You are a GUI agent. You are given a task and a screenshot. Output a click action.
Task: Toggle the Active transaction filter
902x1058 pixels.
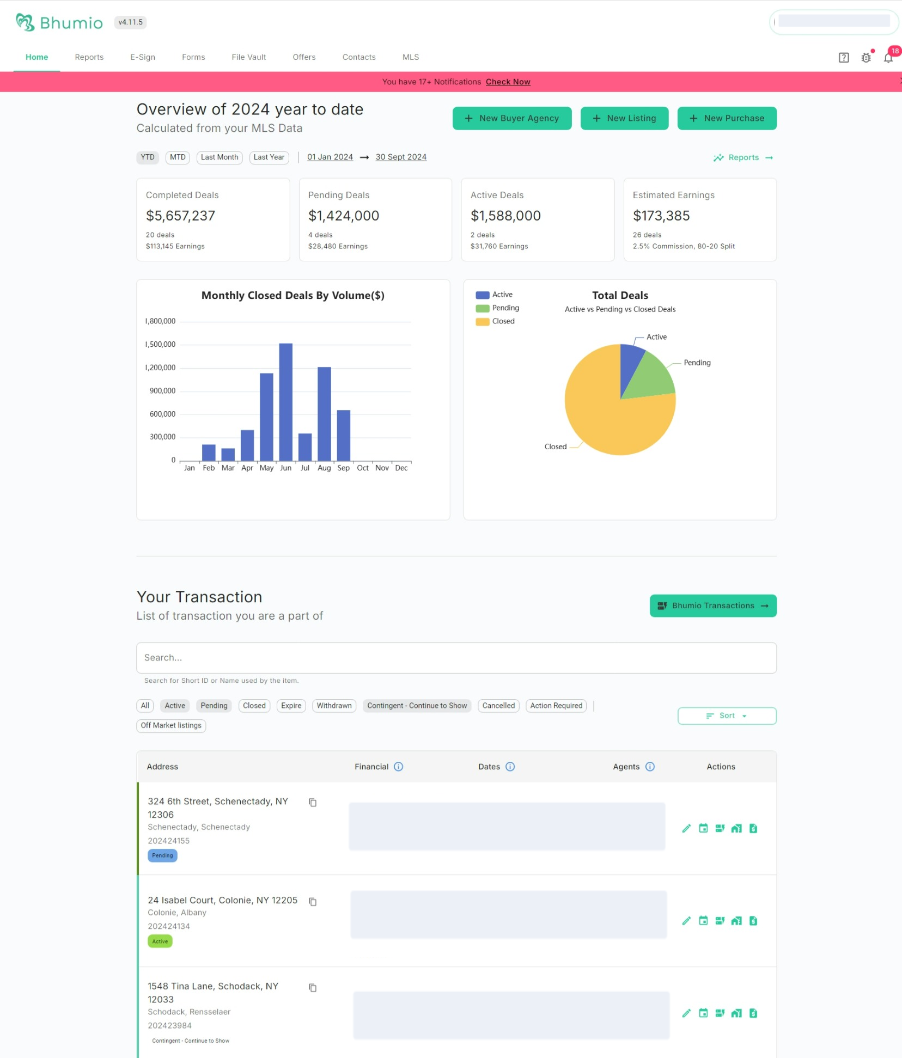(174, 706)
